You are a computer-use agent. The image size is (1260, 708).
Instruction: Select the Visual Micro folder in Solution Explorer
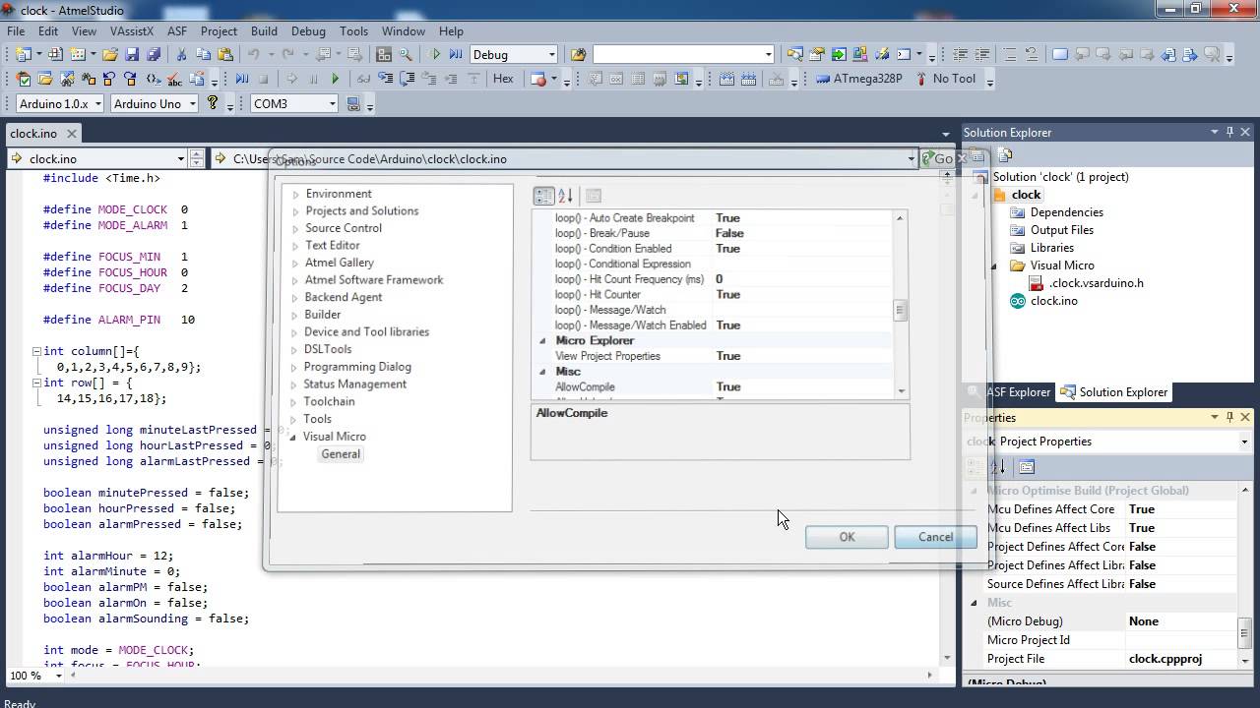point(1062,265)
